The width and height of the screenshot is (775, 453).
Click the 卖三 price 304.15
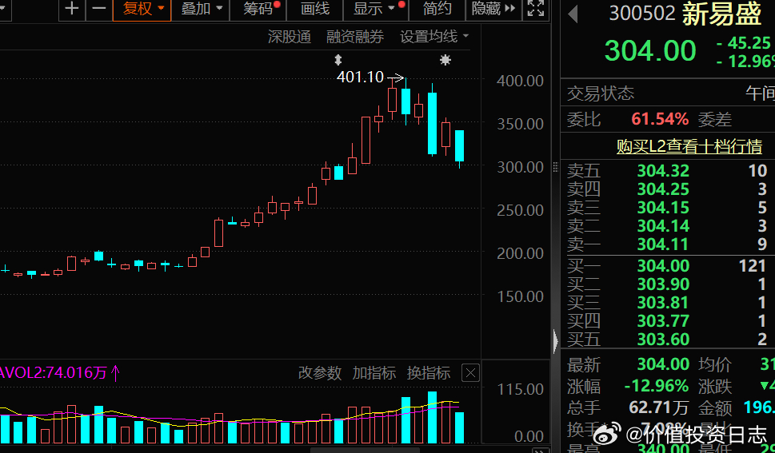[663, 208]
